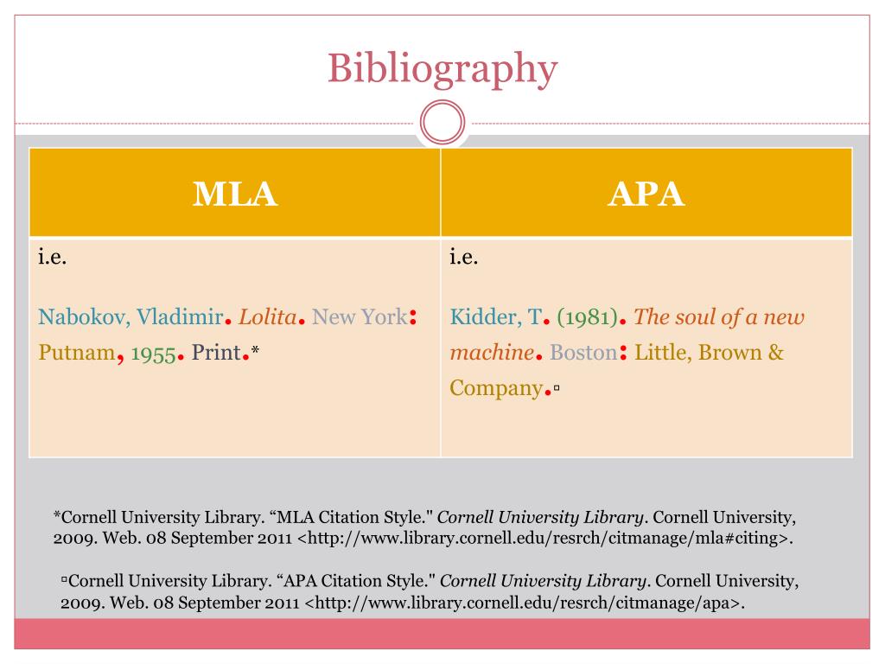Click the word Print in MLA example
885x664 pixels.
pos(216,353)
